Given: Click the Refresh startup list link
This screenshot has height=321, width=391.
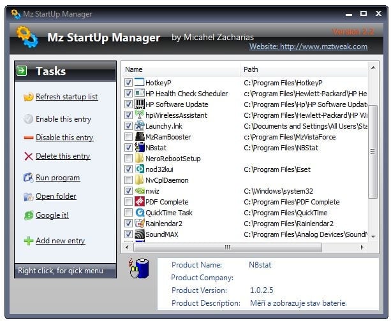Looking at the screenshot, I should tap(66, 97).
